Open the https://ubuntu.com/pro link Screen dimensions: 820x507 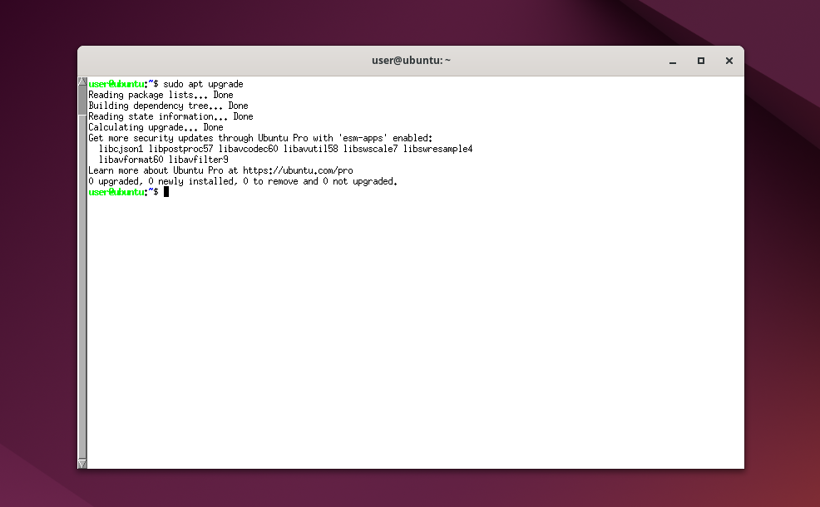(298, 170)
